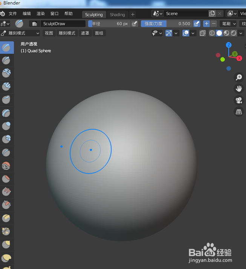246x269 pixels.
Task: Click the pan hand viewport icon
Action: click(239, 89)
